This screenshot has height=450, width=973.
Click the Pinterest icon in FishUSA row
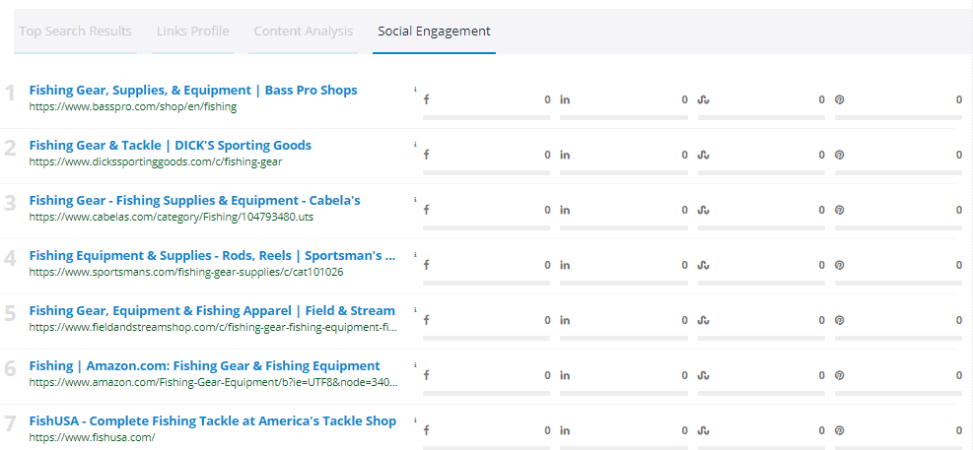point(839,430)
